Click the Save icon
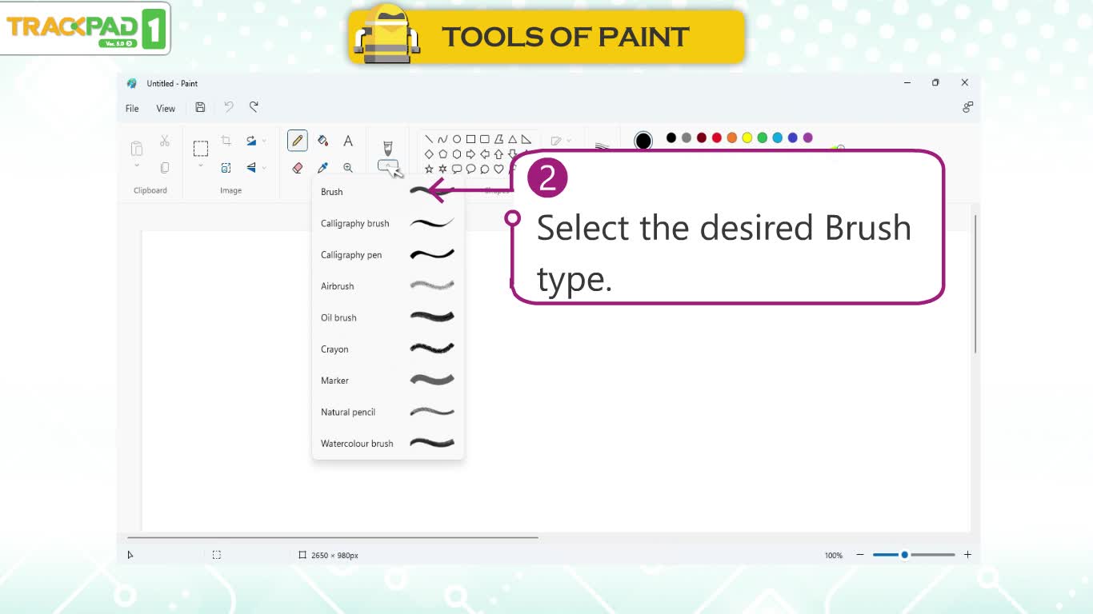1093x614 pixels. pos(200,107)
